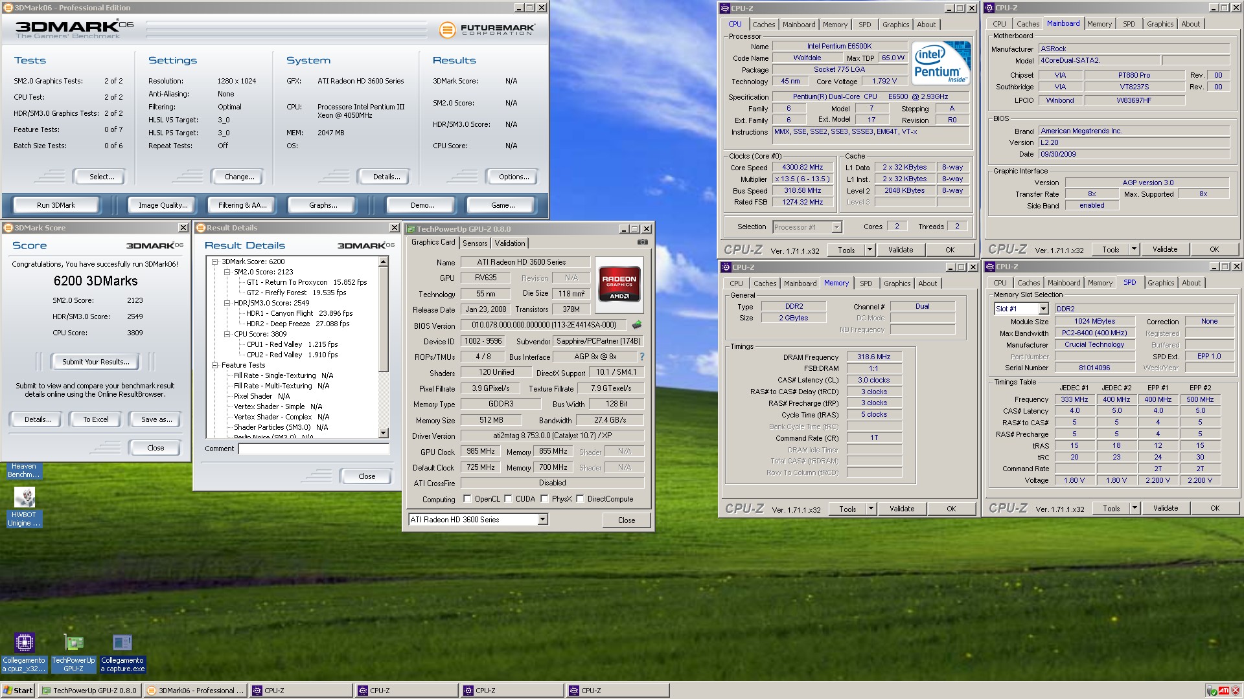Collapse the Feature Tests tree node
Viewport: 1244px width, 699px height.
[215, 365]
